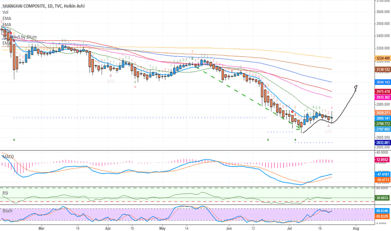Click the blue 3044.143 price tag

pos(383,82)
